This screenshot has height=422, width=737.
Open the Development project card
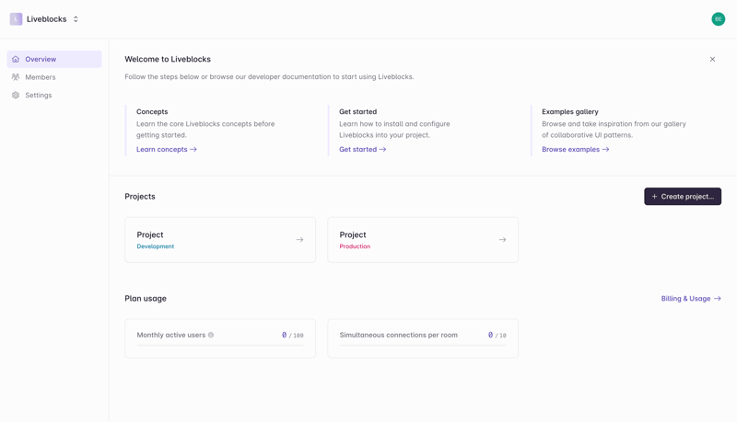(220, 240)
